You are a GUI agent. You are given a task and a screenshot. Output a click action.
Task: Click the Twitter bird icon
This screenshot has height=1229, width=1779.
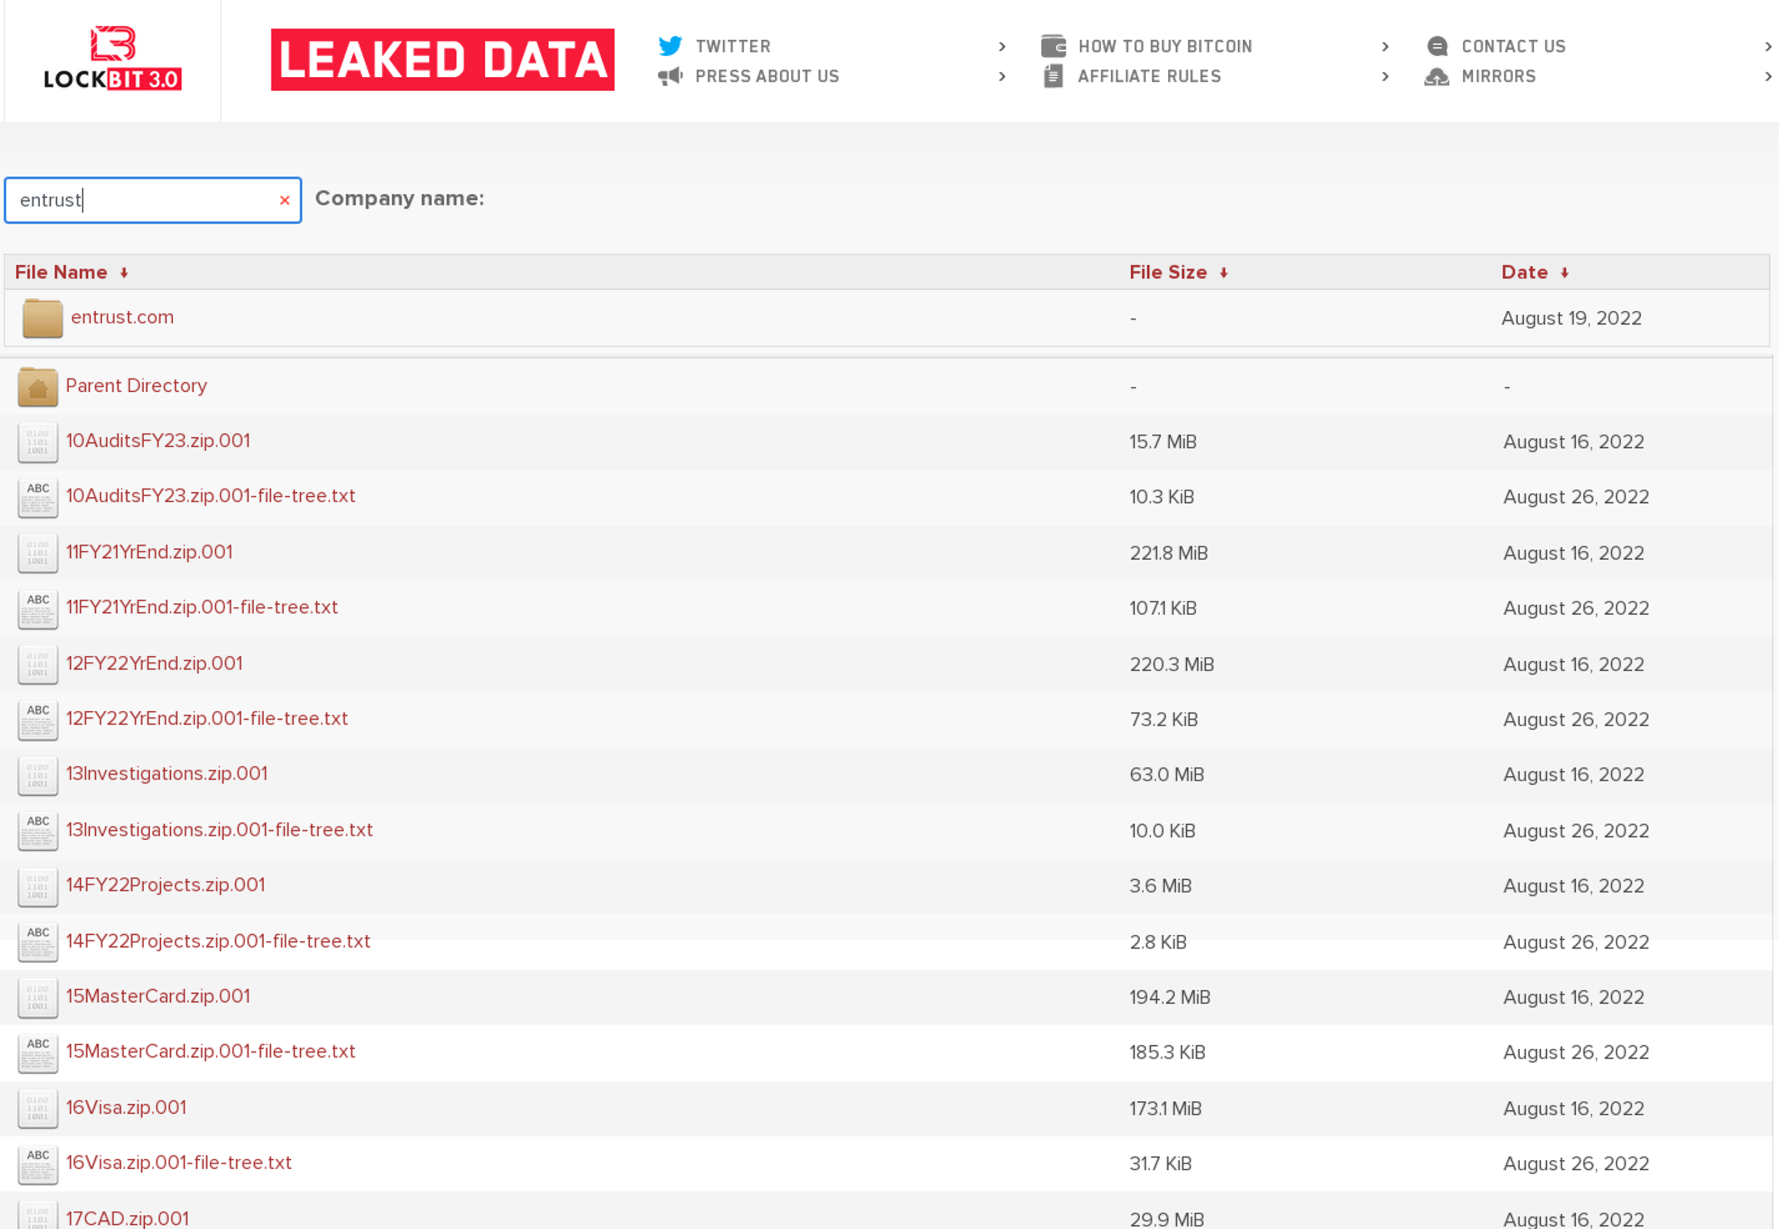tap(670, 46)
